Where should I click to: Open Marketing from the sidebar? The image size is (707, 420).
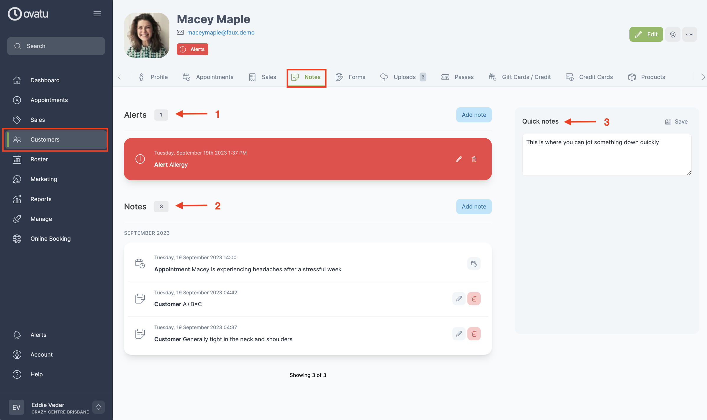coord(44,179)
